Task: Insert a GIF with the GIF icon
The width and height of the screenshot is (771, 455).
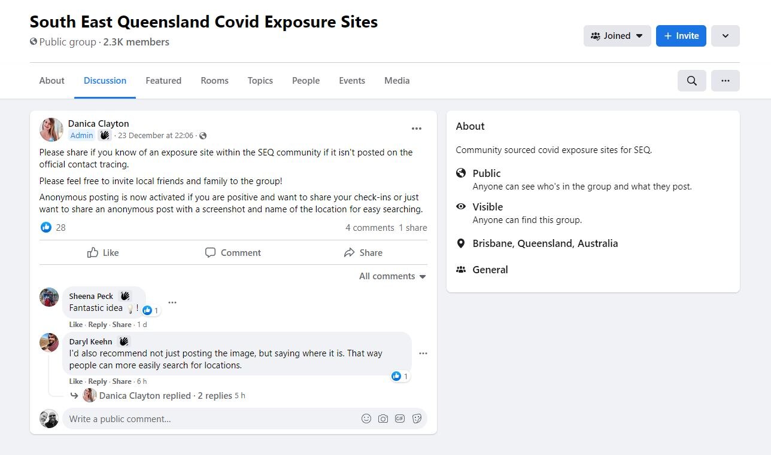Action: [400, 419]
